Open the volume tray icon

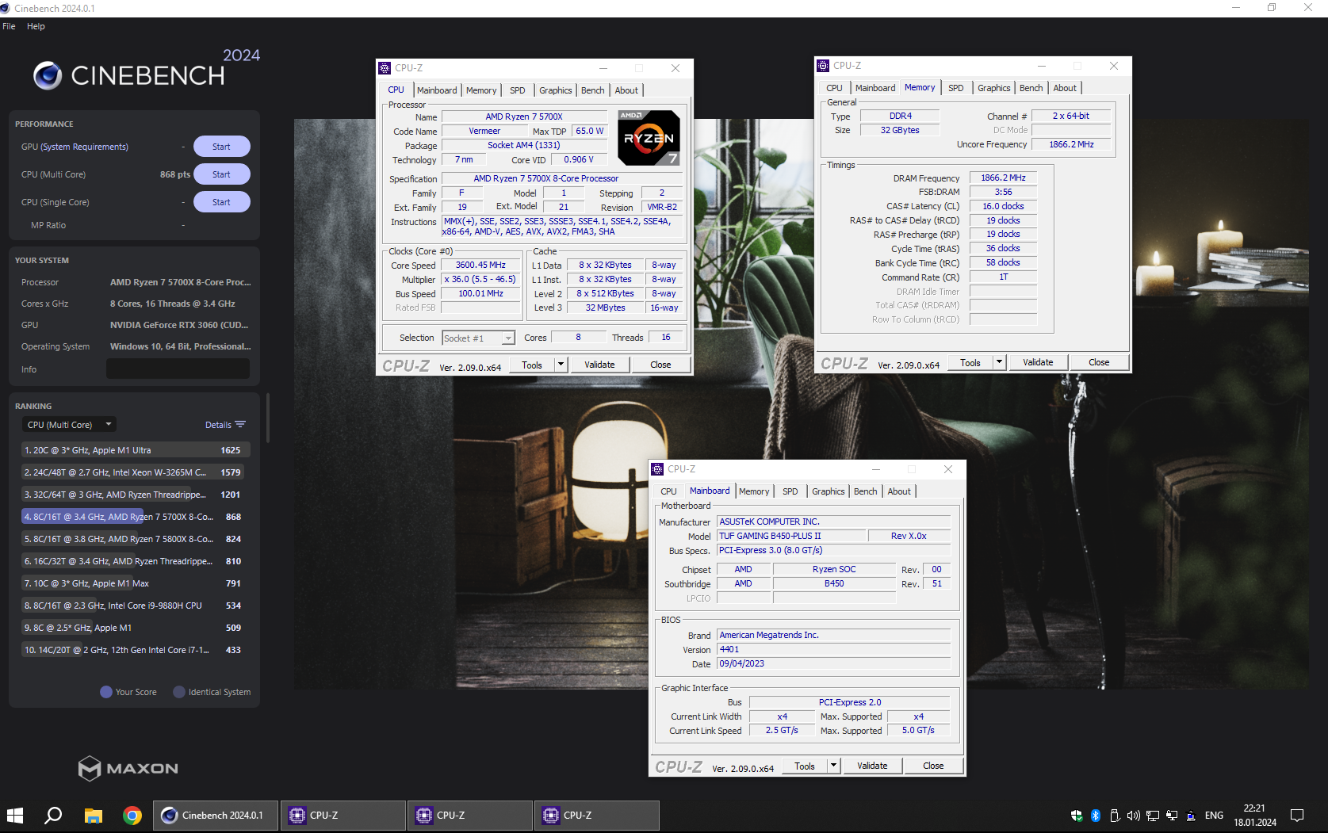pyautogui.click(x=1133, y=815)
